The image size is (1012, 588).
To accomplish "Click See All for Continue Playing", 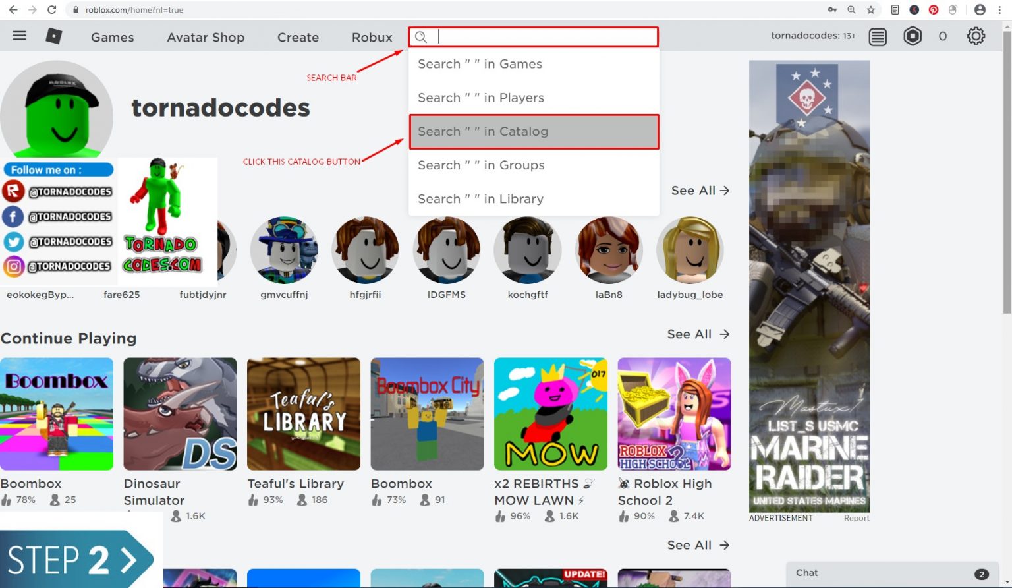I will point(698,334).
